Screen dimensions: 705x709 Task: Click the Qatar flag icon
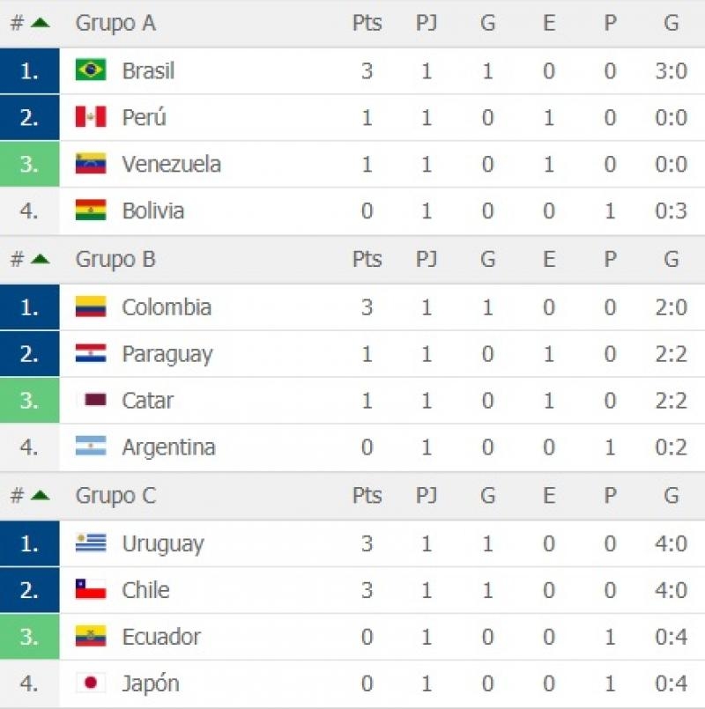(91, 401)
